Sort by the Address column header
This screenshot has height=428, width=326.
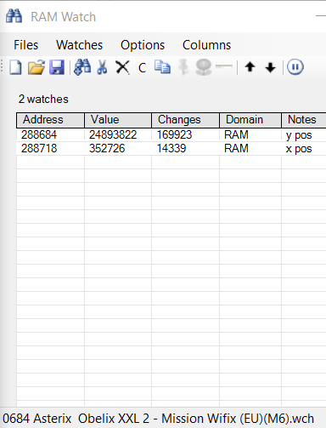coord(50,120)
